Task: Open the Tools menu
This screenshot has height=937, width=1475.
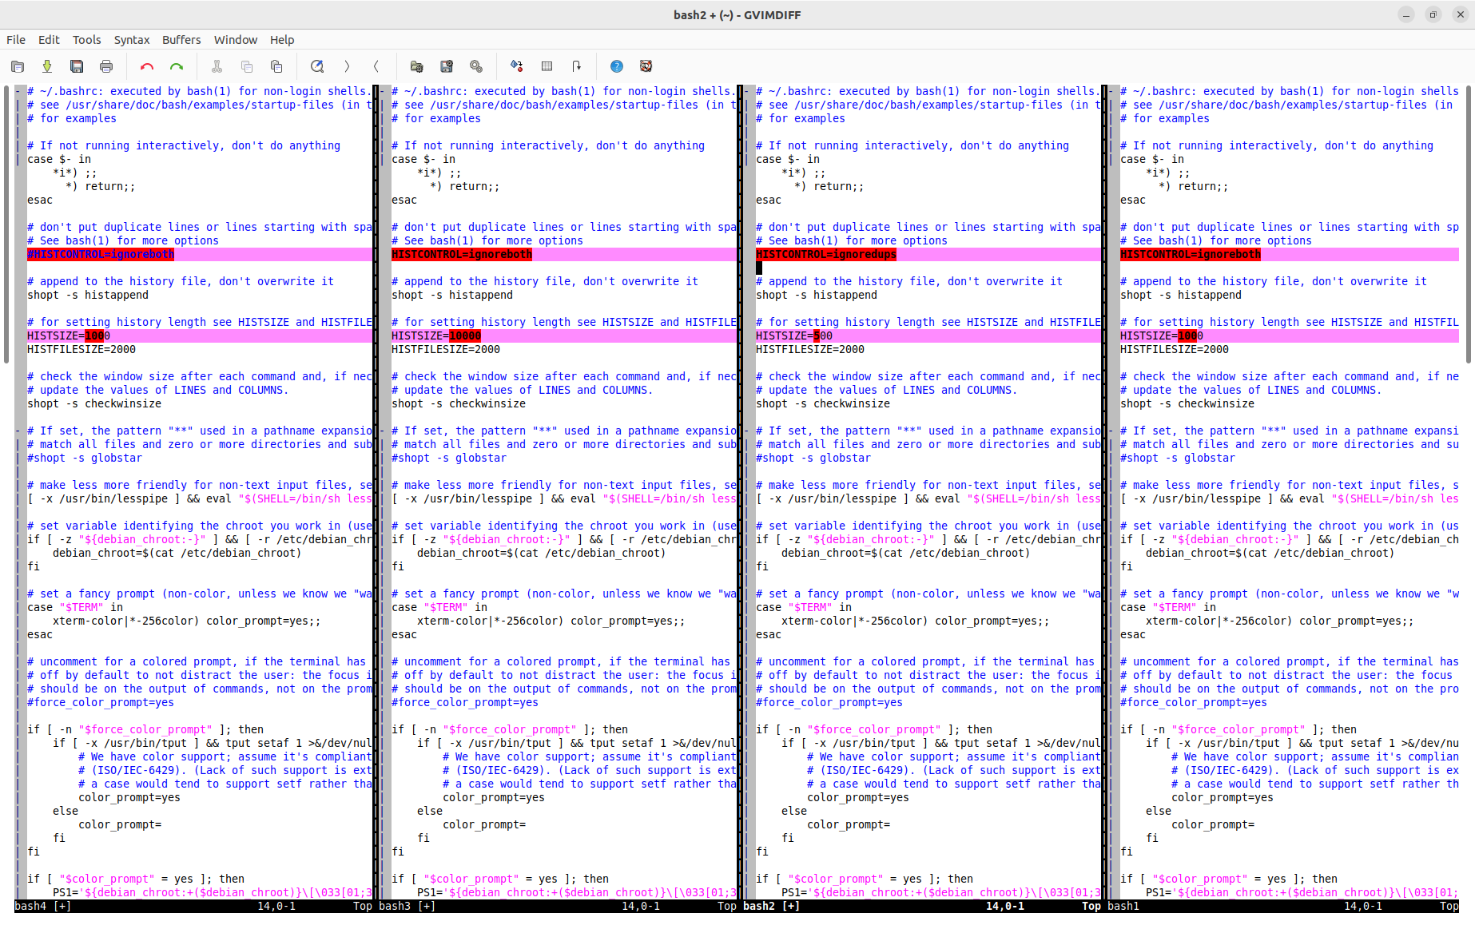Action: pyautogui.click(x=86, y=40)
